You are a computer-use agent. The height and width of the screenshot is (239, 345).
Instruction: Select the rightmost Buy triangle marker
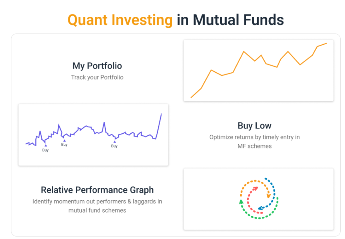click(x=114, y=142)
